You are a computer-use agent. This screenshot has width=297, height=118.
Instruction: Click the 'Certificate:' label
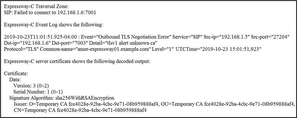pos(16,74)
